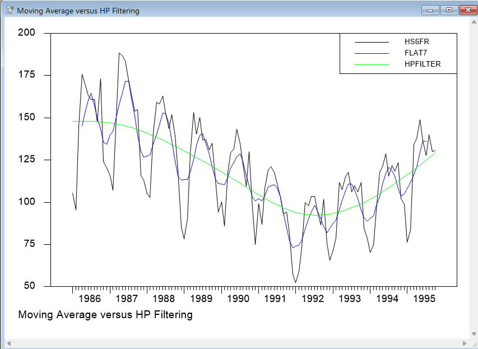478x349 pixels.
Task: Maximize the graph window
Action: [449, 10]
